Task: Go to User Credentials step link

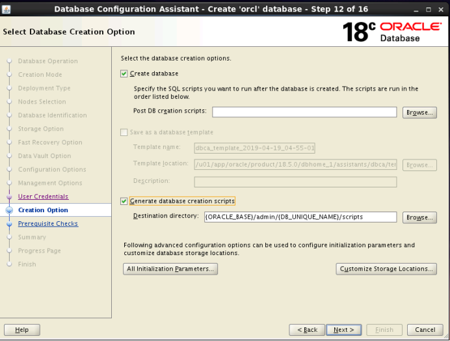Action: click(x=43, y=197)
